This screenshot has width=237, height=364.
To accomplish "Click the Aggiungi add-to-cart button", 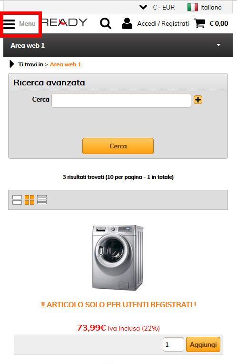I will pos(203,344).
